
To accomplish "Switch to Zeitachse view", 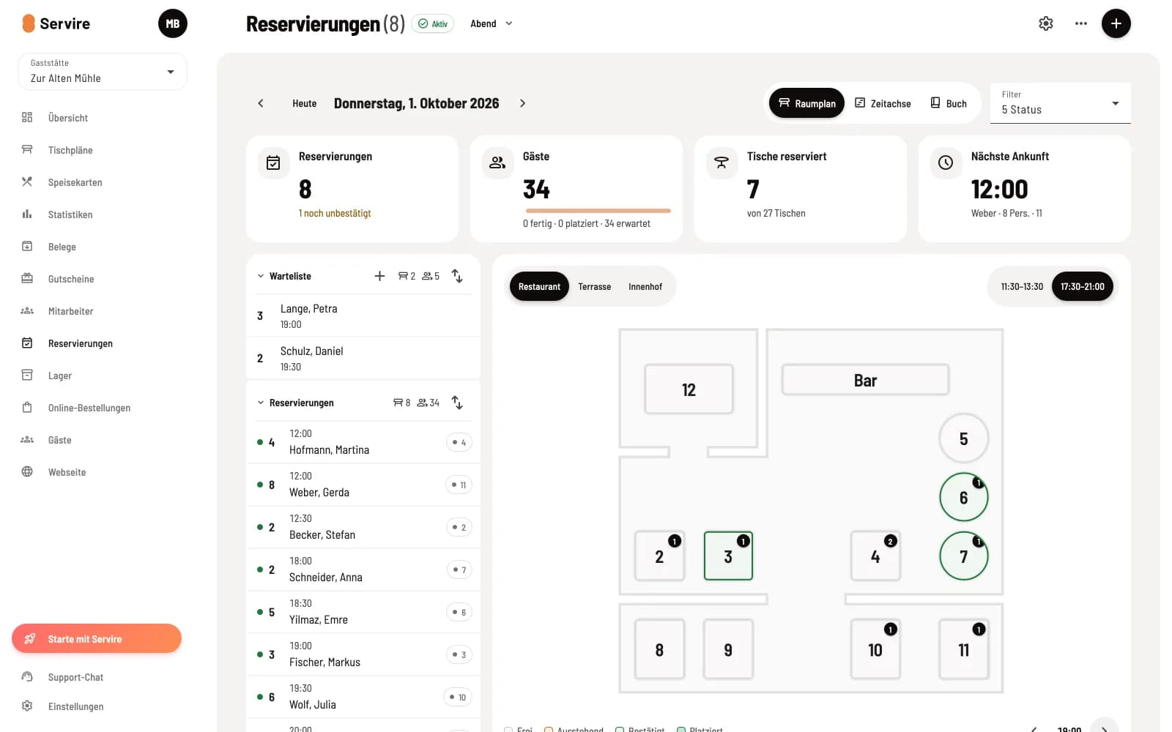I will (x=883, y=103).
